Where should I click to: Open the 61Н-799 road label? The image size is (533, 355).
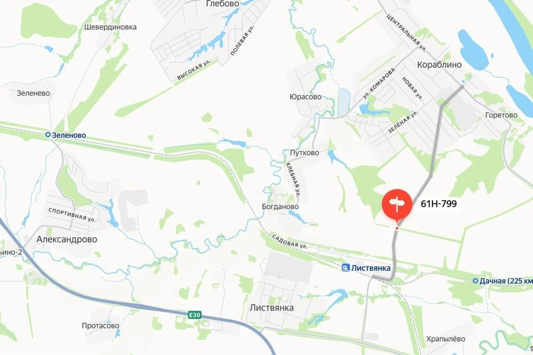(439, 204)
